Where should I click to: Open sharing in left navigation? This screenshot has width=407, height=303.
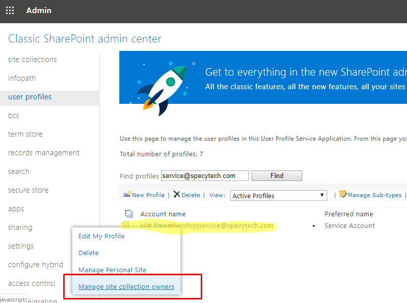click(x=20, y=227)
